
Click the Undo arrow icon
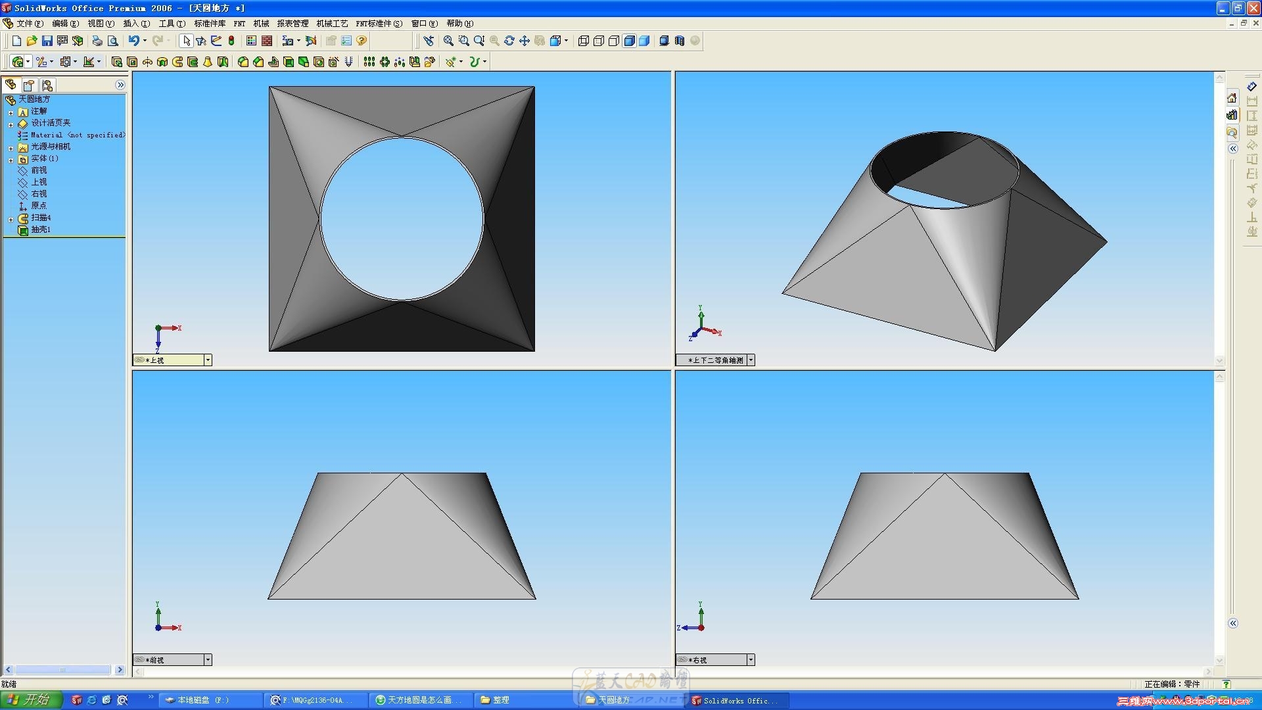pos(133,41)
